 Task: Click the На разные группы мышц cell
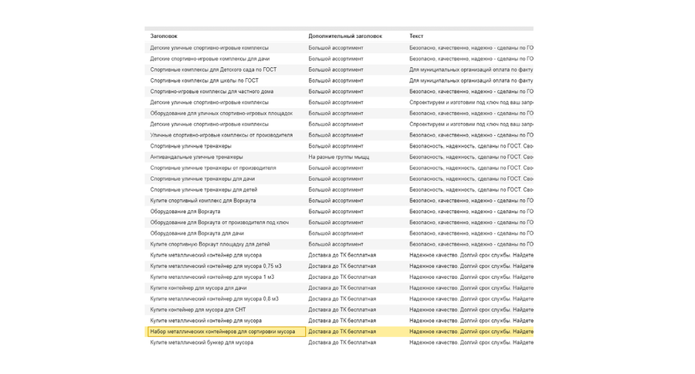point(339,157)
